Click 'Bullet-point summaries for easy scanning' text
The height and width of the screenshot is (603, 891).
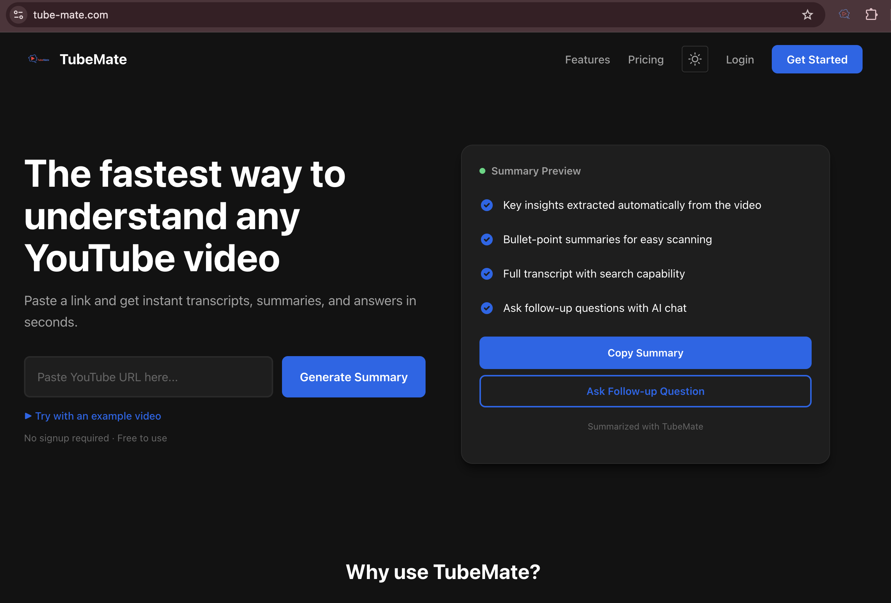tap(607, 240)
